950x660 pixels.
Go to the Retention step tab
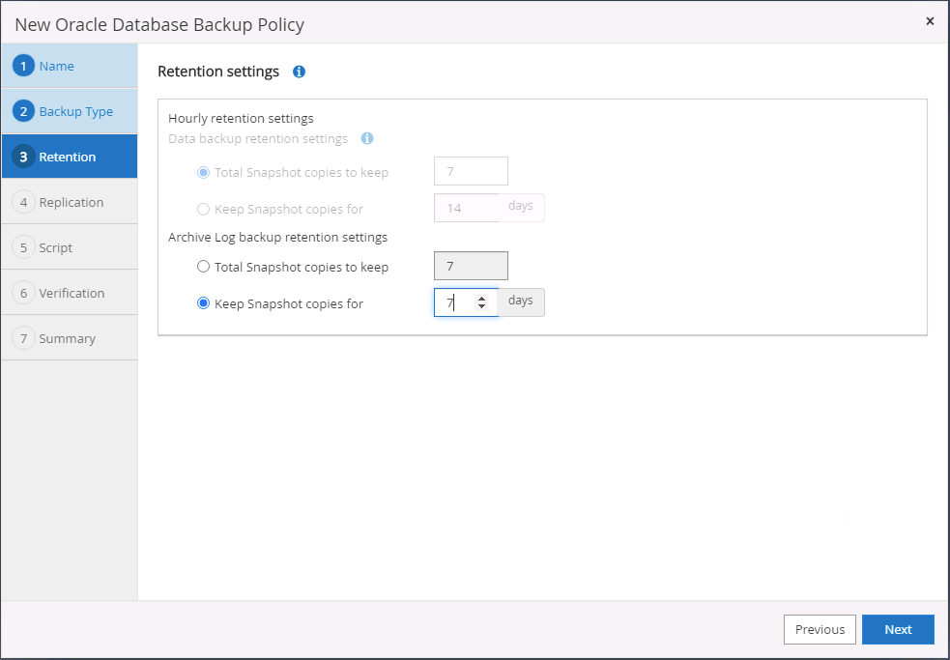coord(68,157)
